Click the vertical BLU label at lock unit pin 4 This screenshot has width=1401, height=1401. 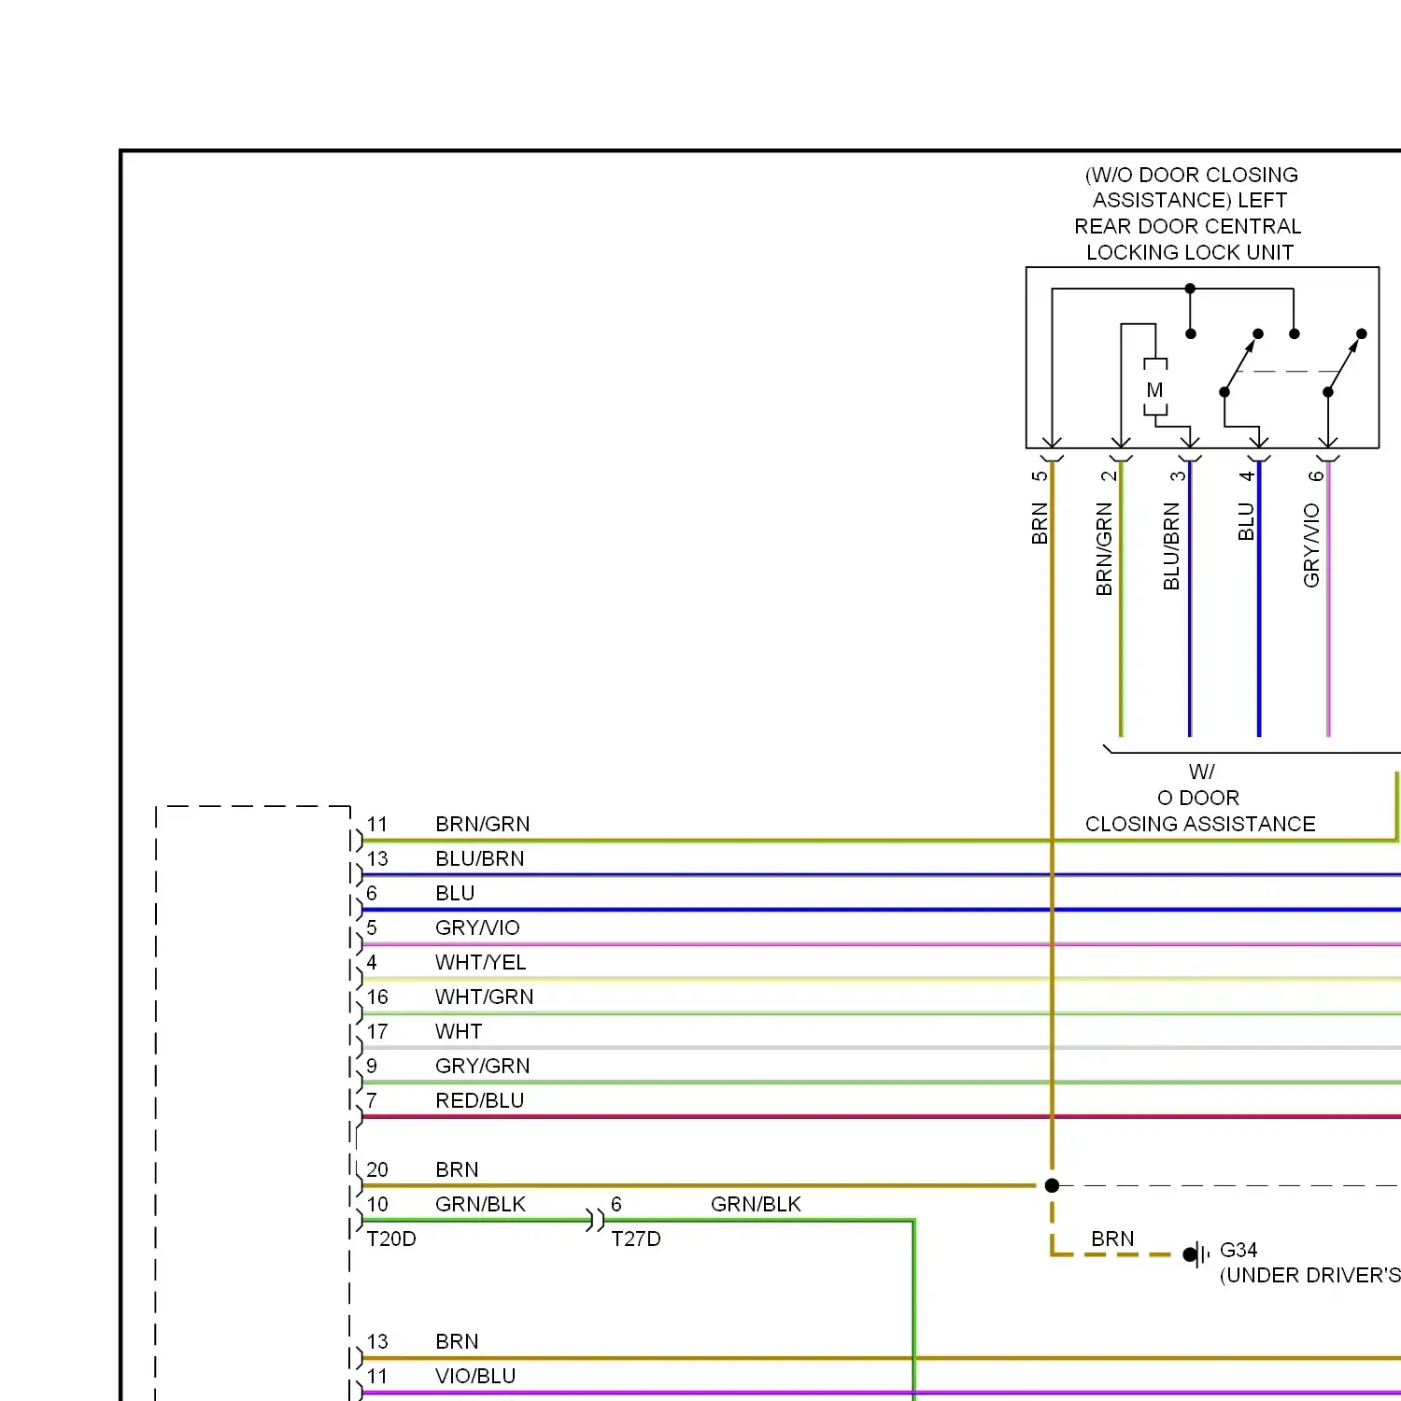click(x=1246, y=522)
